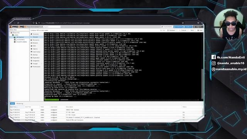This screenshot has width=247, height=139.
Task: Click the browser address bar URL
Action: pyautogui.click(x=65, y=23)
